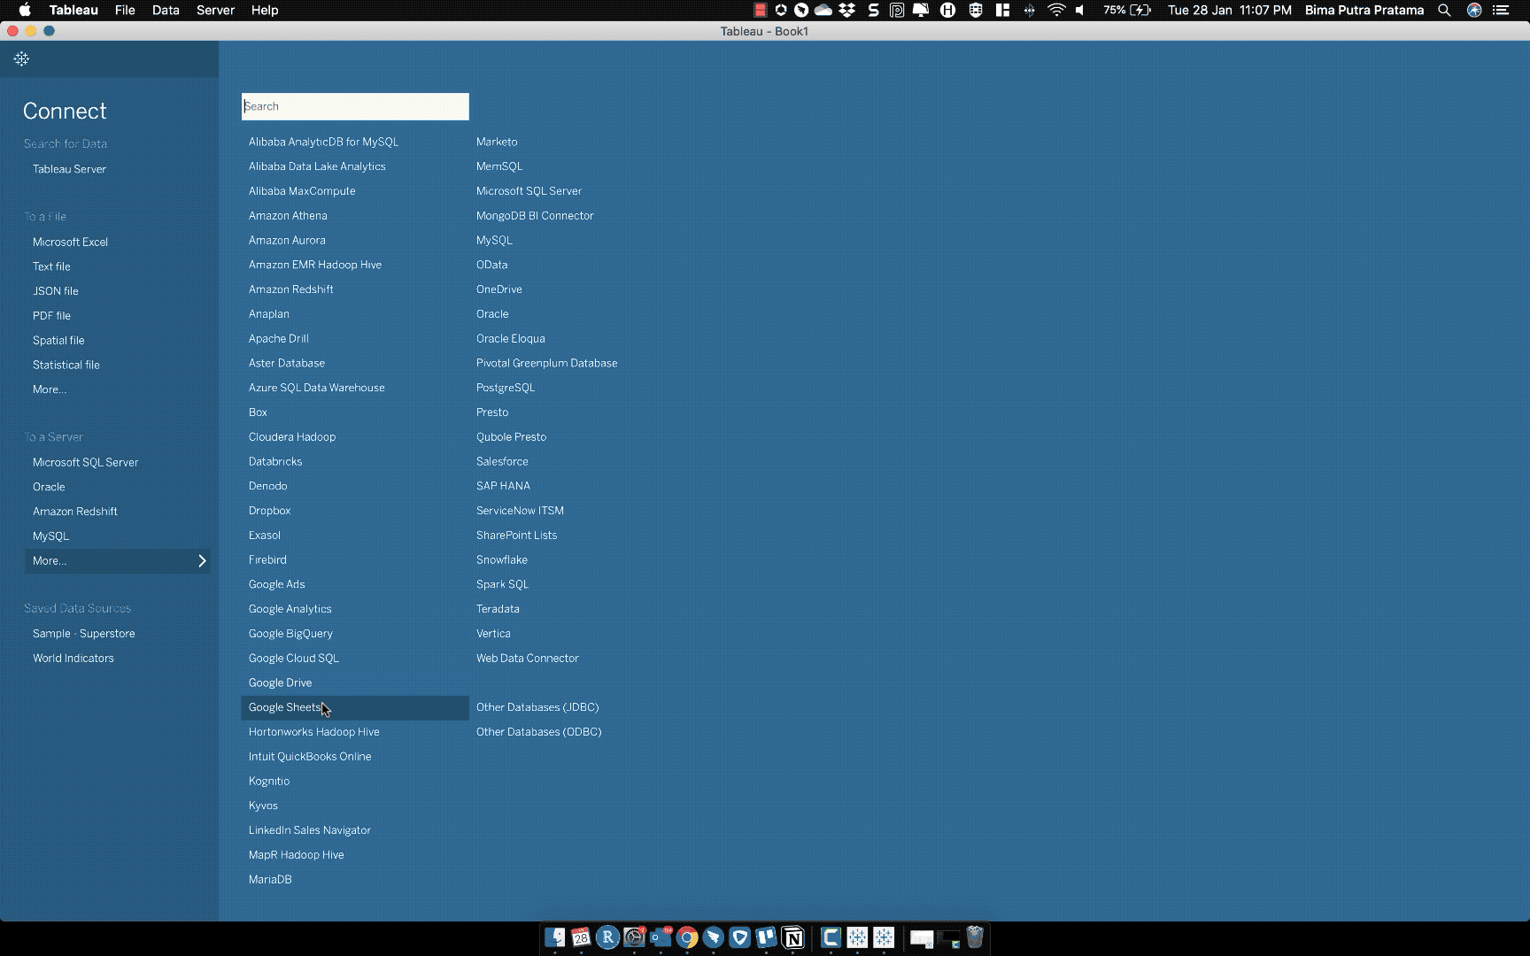Select Other Databases (ODBC)
This screenshot has height=956, width=1530.
click(x=538, y=732)
